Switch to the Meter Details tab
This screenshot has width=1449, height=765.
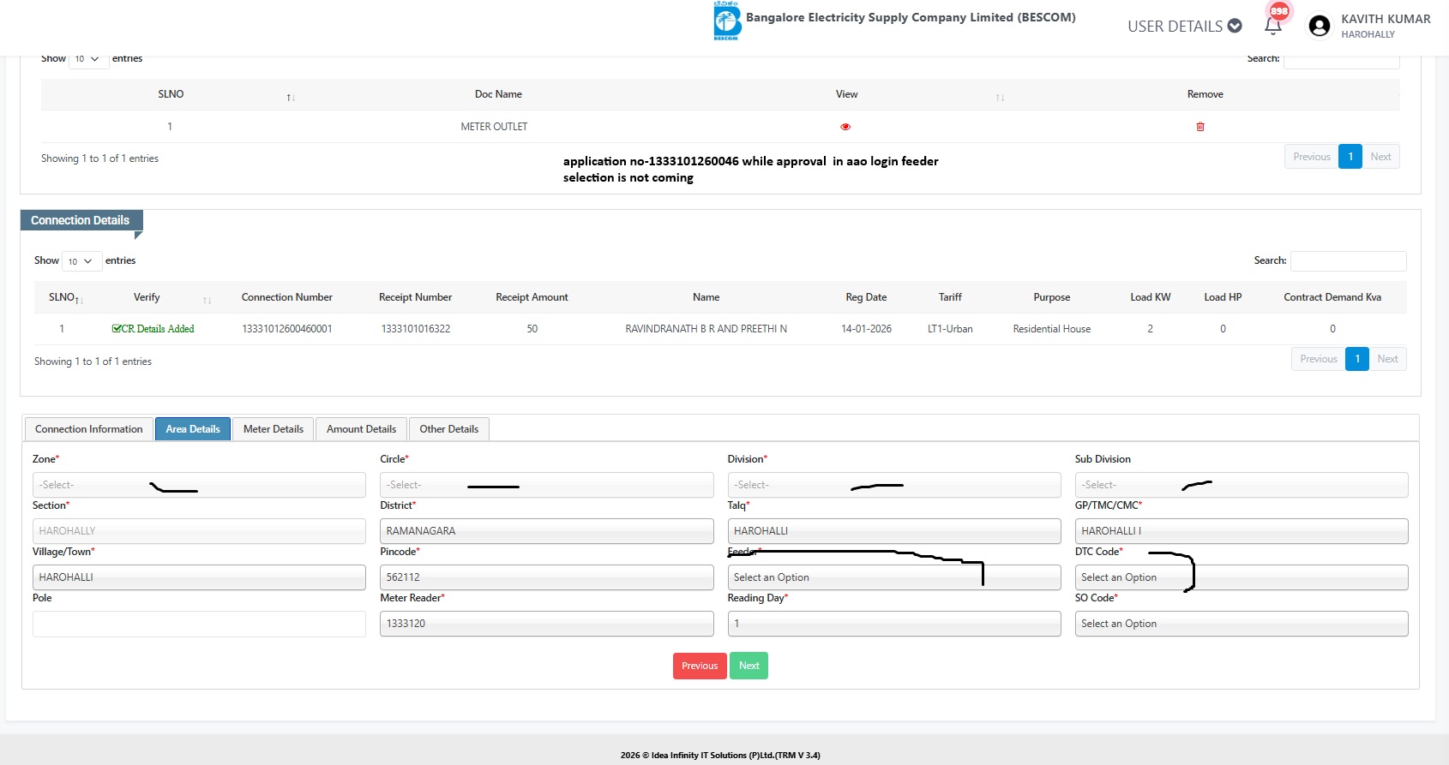[x=273, y=429]
